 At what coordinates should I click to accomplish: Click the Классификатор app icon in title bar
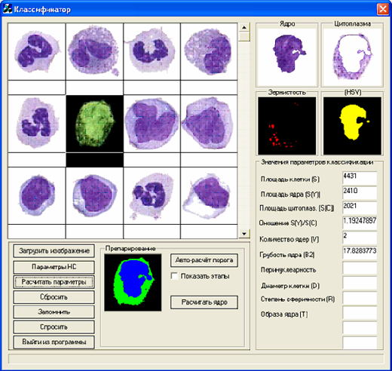[x=8, y=9]
